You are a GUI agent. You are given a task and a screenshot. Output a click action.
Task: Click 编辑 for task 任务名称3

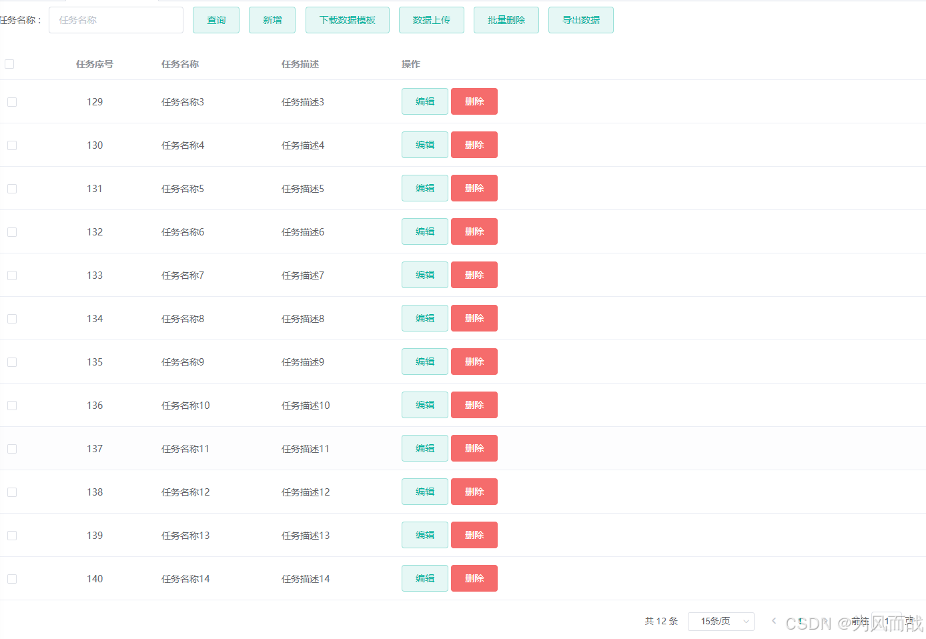(x=424, y=101)
